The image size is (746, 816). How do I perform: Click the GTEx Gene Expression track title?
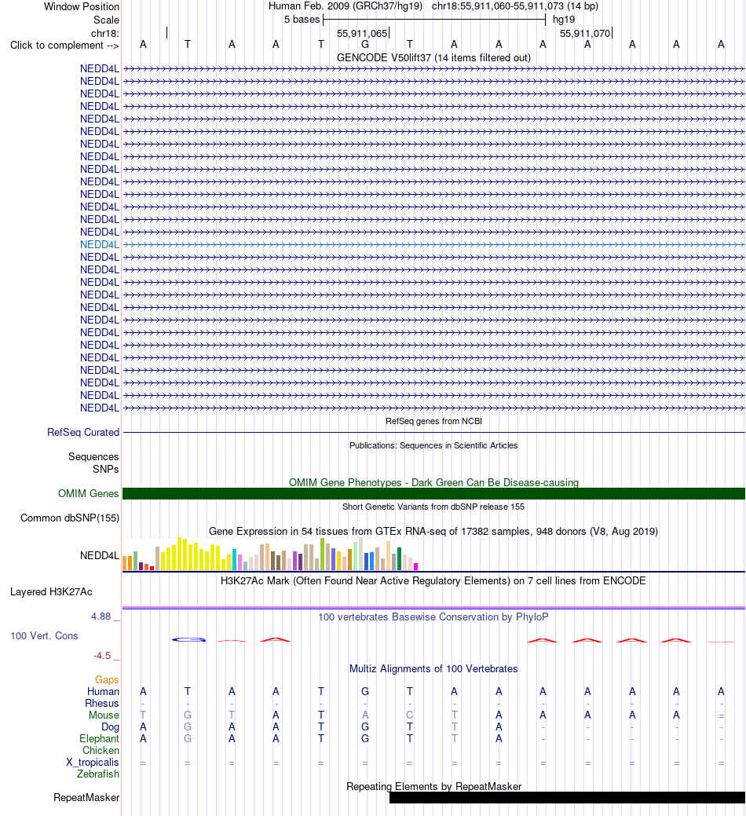(433, 532)
